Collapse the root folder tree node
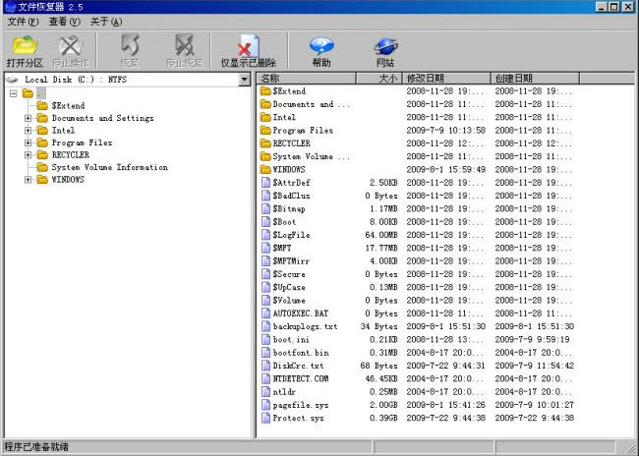The height and width of the screenshot is (456, 639). [x=13, y=93]
